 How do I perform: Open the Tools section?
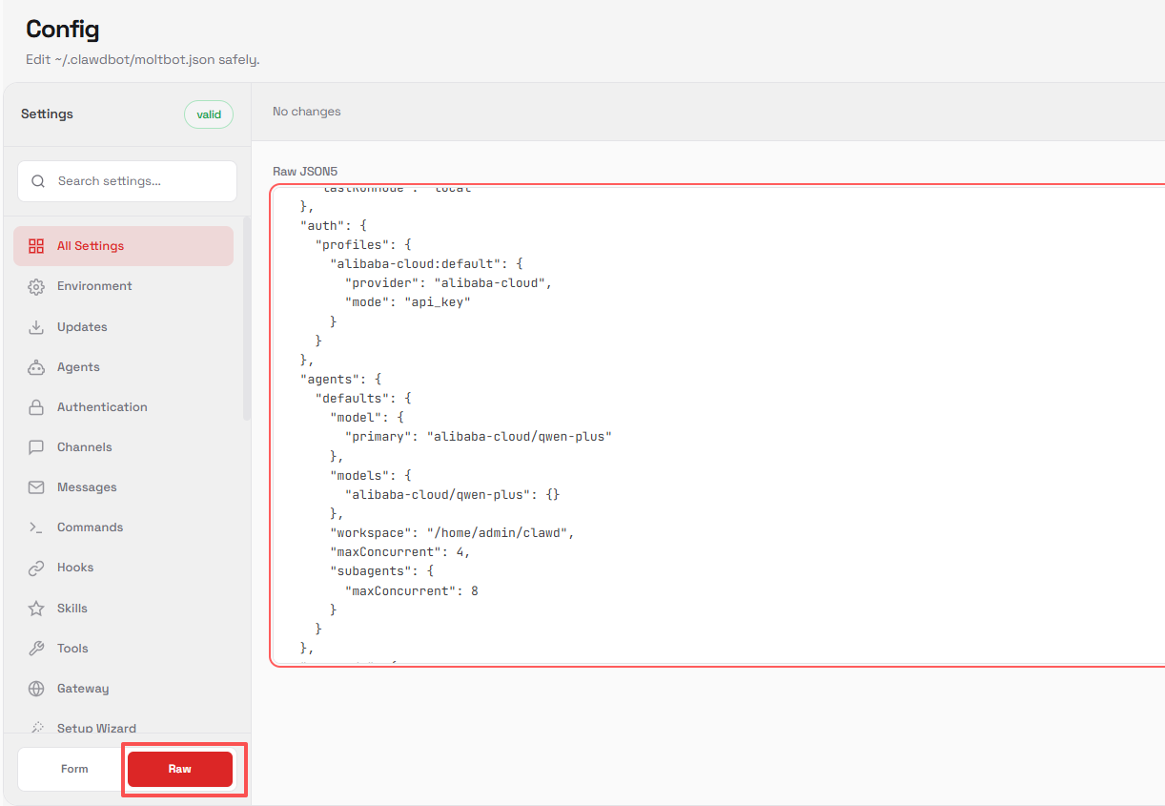(x=123, y=649)
